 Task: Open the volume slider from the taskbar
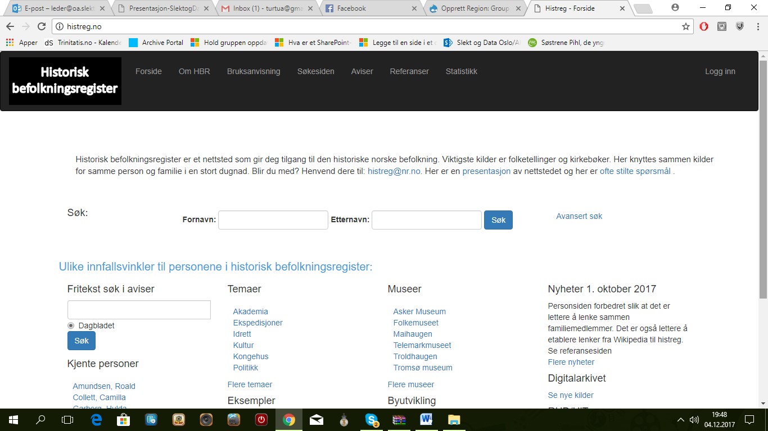click(x=693, y=419)
